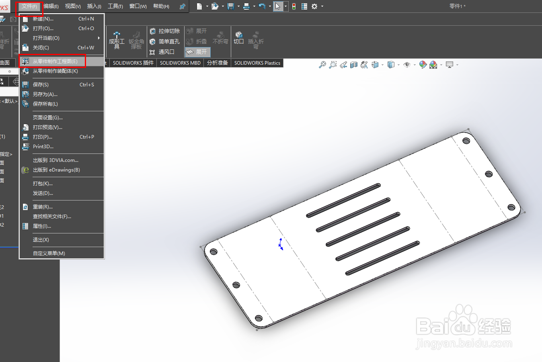This screenshot has height=362, width=542.
Task: Open the 帮助(H) menu
Action: [x=161, y=6]
